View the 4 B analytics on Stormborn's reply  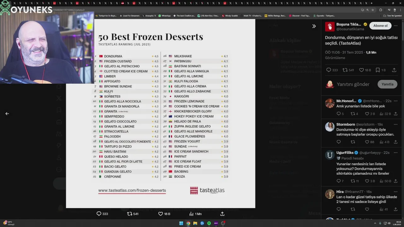pos(384,142)
